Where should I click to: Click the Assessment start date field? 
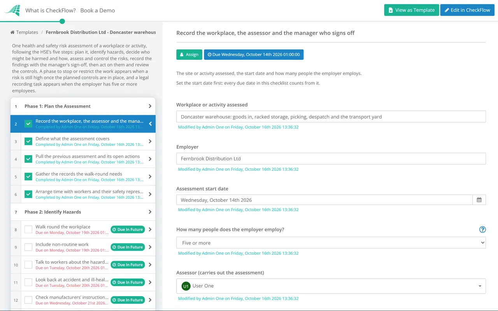pyautogui.click(x=324, y=200)
